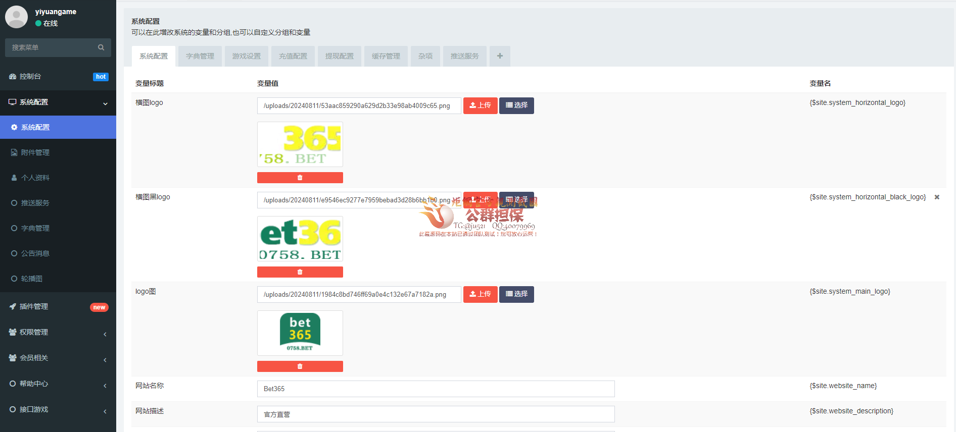The height and width of the screenshot is (432, 956).
Task: Open 附件管理 in the sidebar
Action: coord(35,152)
